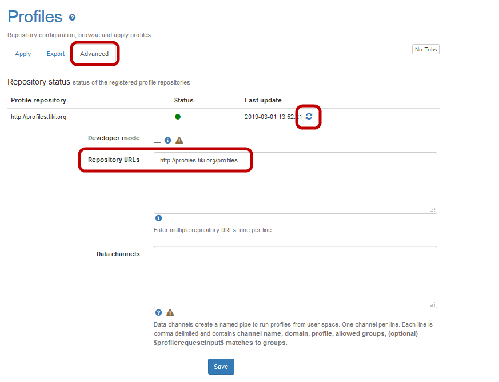The height and width of the screenshot is (382, 499).
Task: Grab the Repository URLs textarea resize handle
Action: pos(433,210)
